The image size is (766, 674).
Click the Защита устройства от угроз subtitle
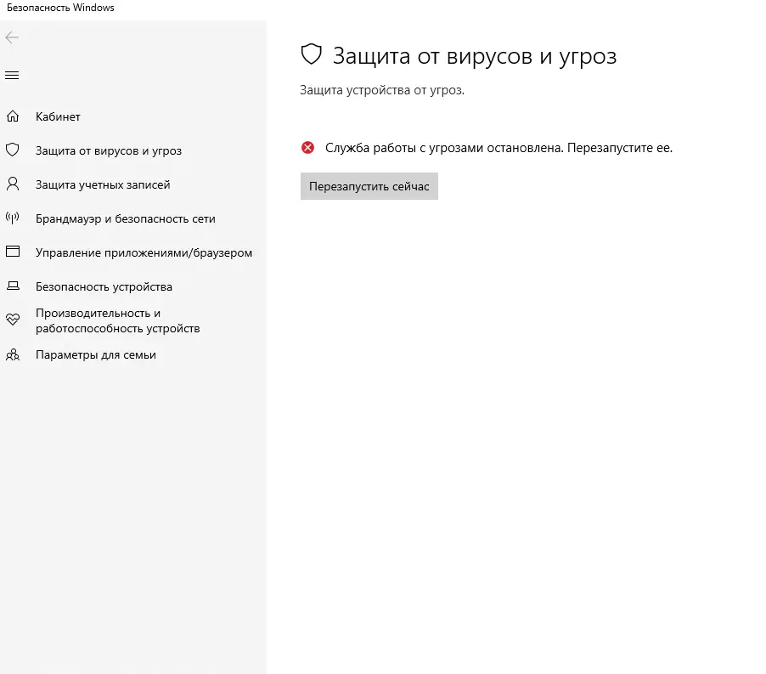point(382,90)
